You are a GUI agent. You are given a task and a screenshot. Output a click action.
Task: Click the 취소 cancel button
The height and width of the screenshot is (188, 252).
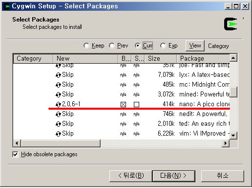coord(223,176)
